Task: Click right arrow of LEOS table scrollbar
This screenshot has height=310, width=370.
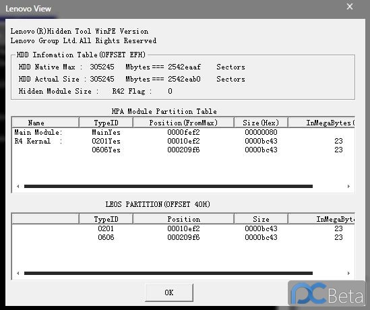Action: 348,273
